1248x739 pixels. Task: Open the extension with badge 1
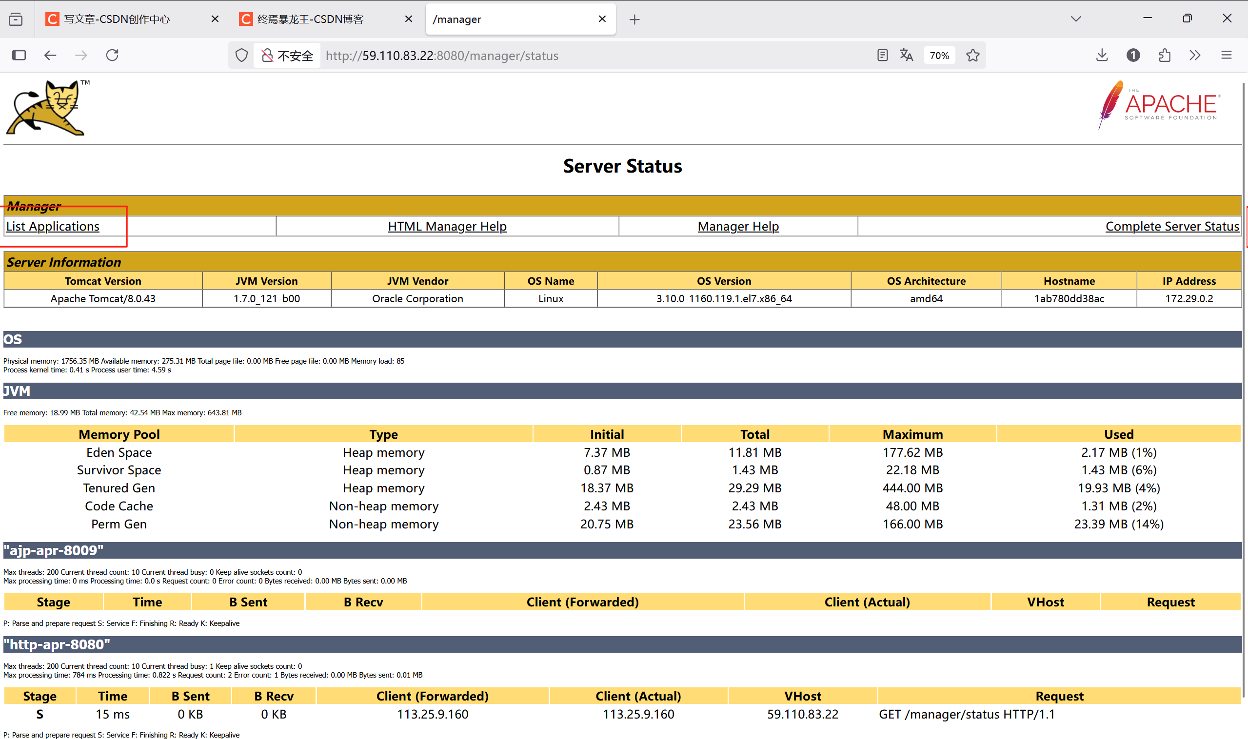[x=1133, y=55]
